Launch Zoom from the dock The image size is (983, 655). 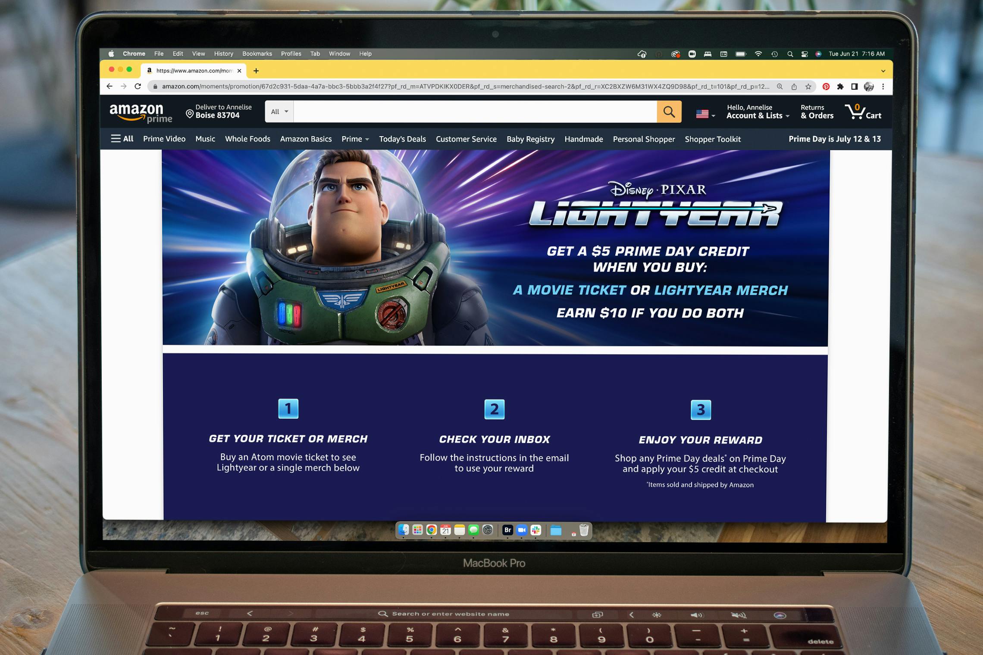521,530
